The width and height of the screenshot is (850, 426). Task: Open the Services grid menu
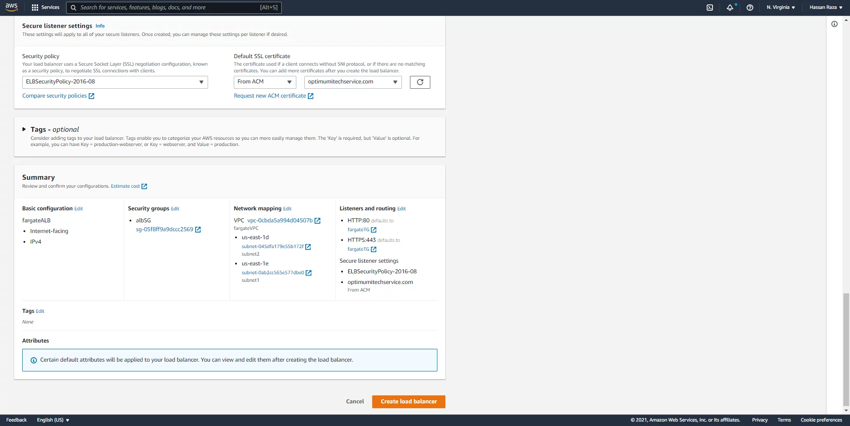35,8
